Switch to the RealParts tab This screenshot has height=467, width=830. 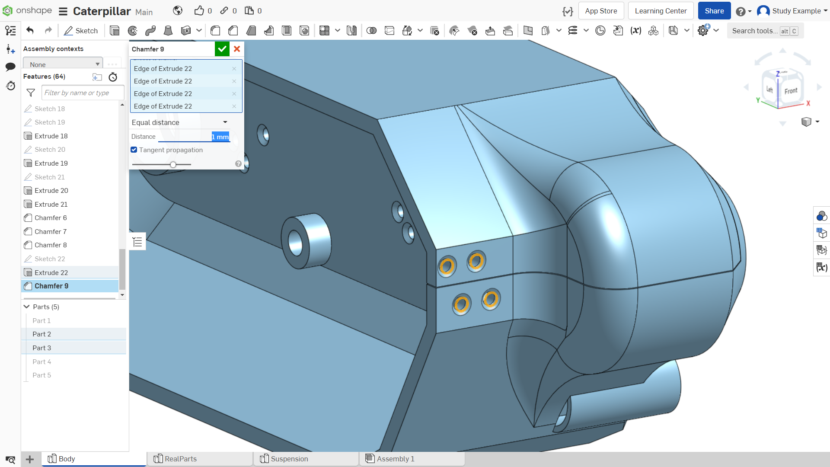[x=200, y=459]
